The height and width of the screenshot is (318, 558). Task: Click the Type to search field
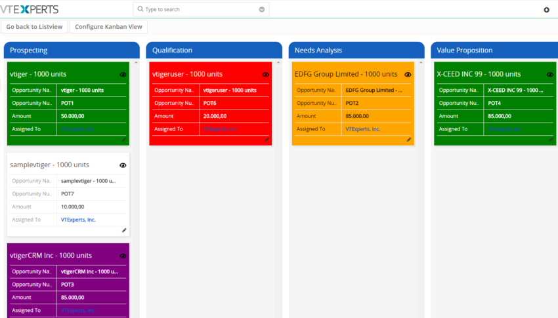click(201, 9)
